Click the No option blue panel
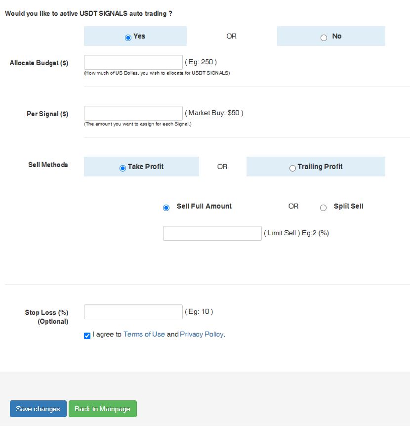Viewport: 410px width, 429px height. coord(331,36)
